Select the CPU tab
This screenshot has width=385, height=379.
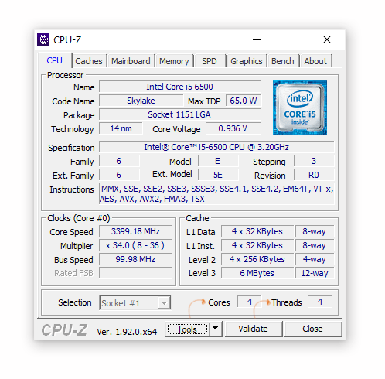55,60
